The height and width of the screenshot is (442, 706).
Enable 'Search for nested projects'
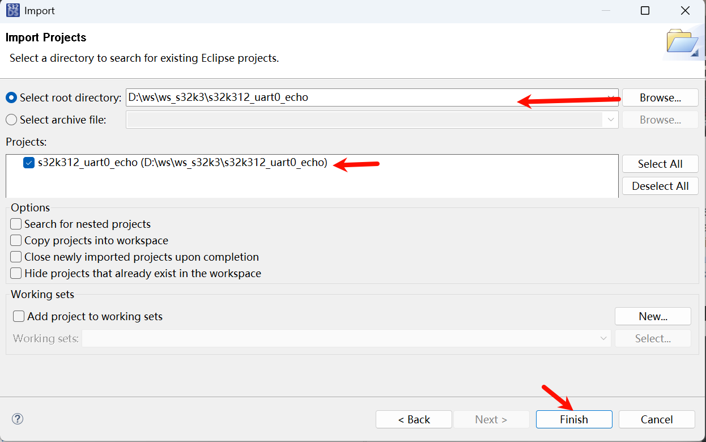(16, 224)
